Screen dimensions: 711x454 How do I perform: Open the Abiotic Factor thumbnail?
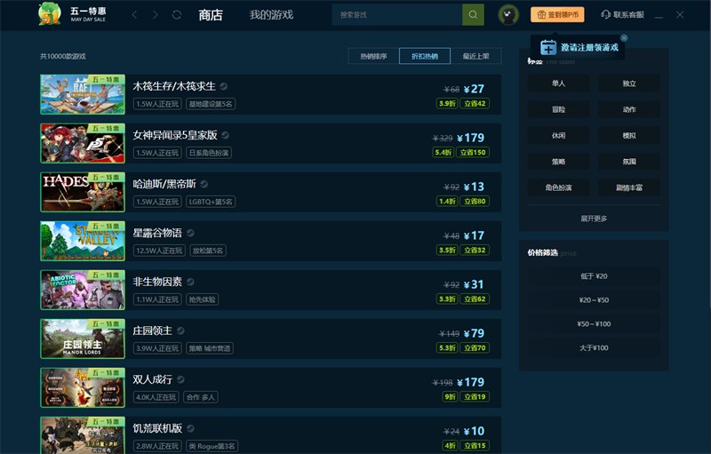(83, 290)
